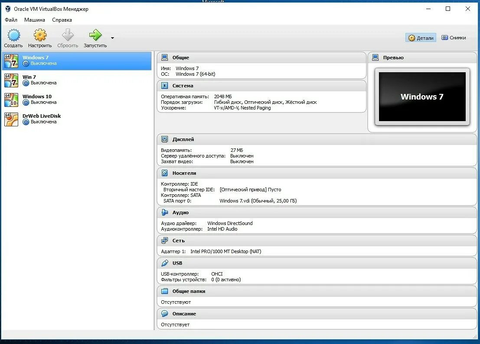Click the Превью section monitor icon
This screenshot has height=344, width=480.
click(376, 58)
